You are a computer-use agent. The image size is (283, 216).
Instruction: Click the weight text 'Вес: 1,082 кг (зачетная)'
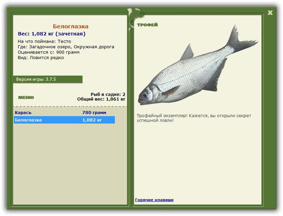click(52, 34)
